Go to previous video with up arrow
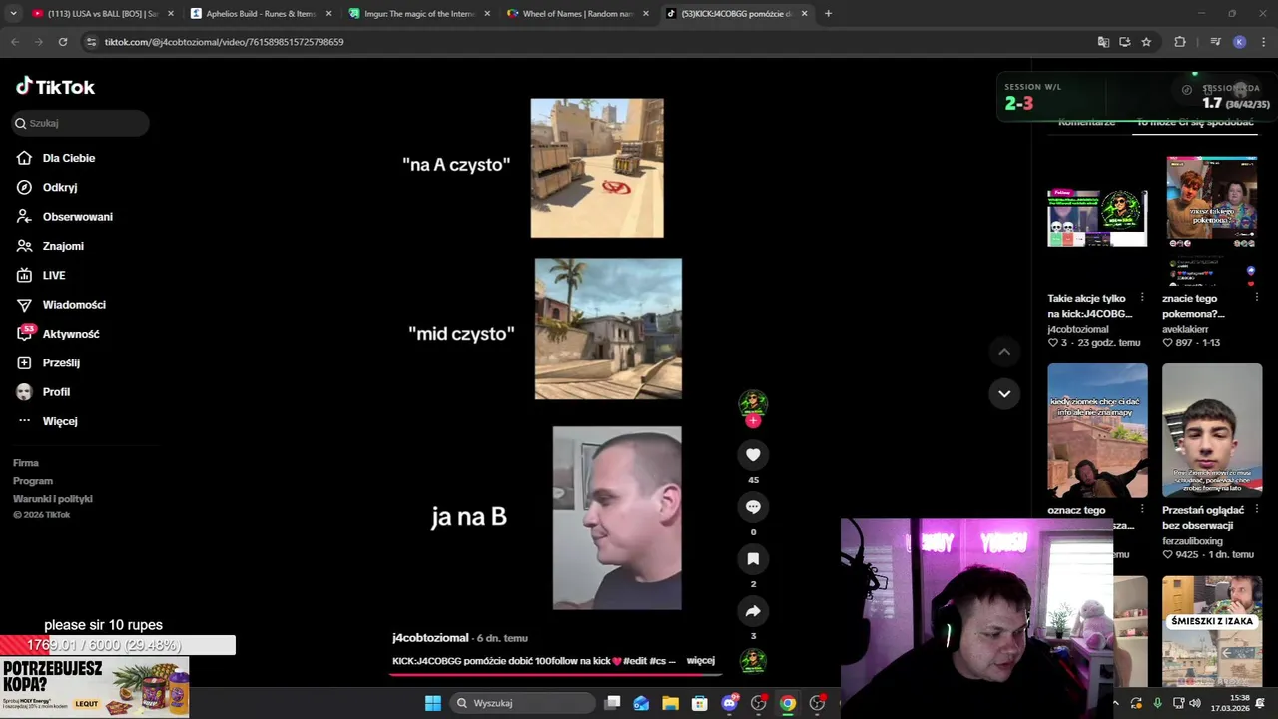This screenshot has height=719, width=1278. pyautogui.click(x=1004, y=352)
